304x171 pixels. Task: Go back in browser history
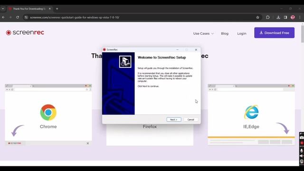tap(3, 17)
